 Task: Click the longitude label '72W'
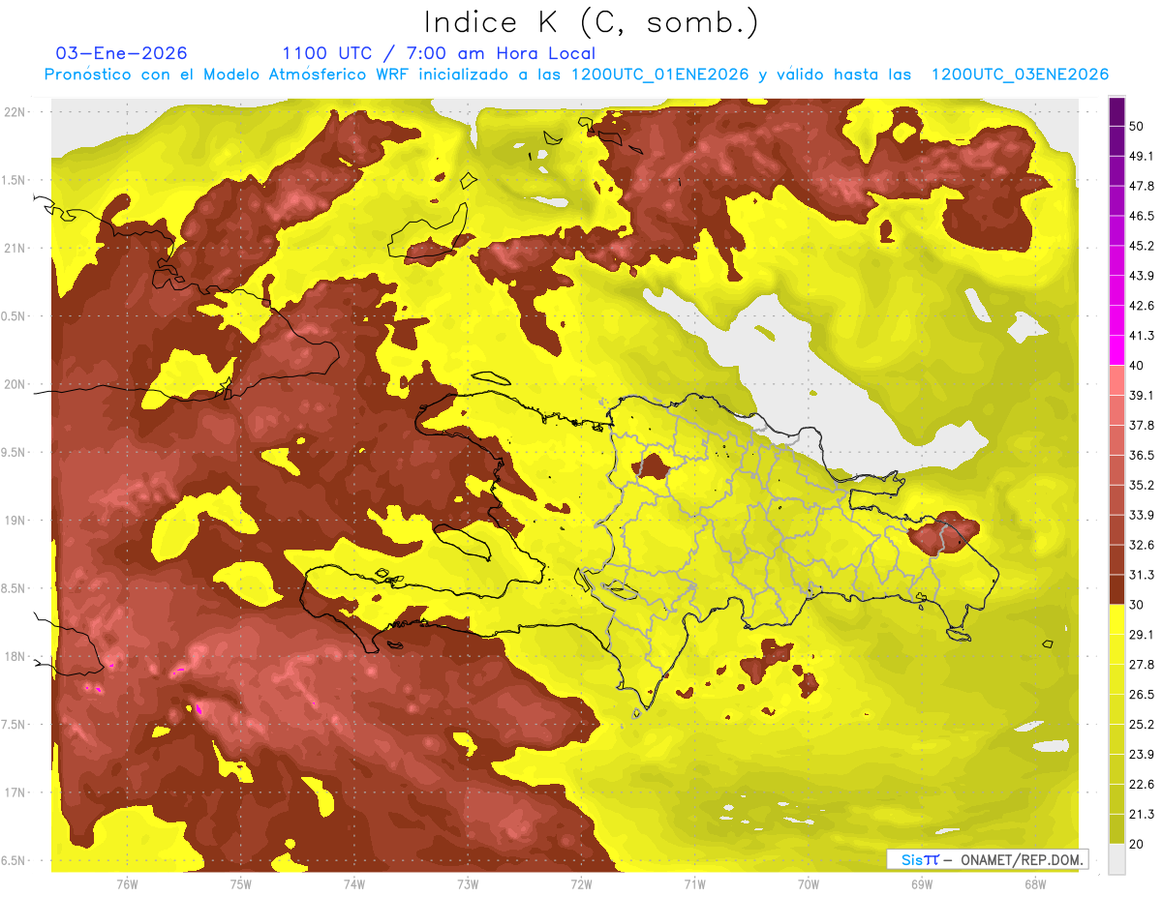581,884
